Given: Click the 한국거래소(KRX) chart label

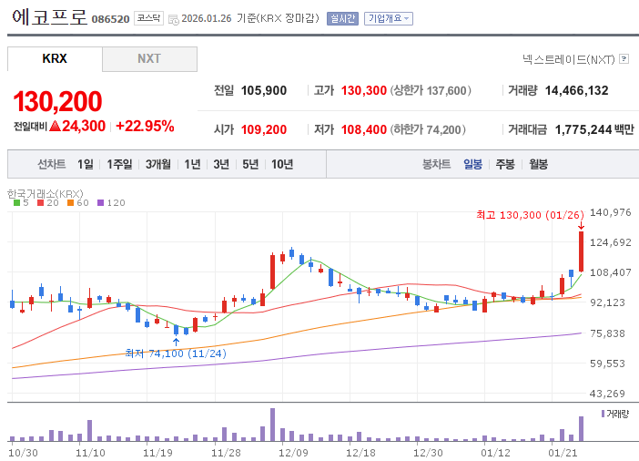Looking at the screenshot, I should (46, 193).
